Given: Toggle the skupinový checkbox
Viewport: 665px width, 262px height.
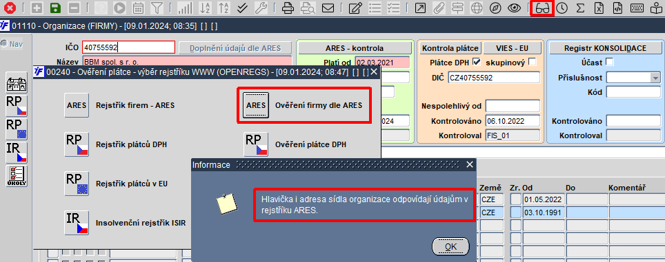Looking at the screenshot, I should 532,62.
